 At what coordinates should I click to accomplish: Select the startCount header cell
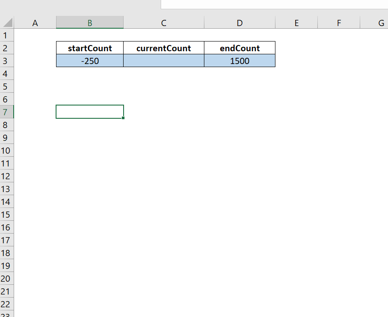coord(89,48)
